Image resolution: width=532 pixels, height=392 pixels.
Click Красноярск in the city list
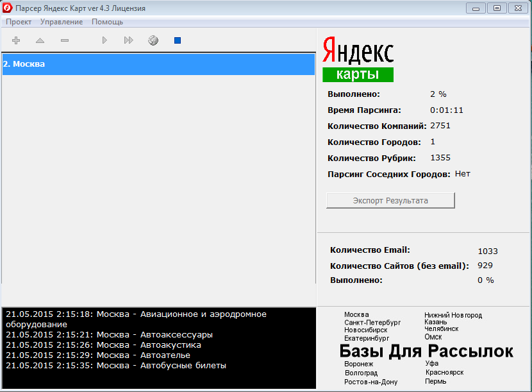(x=444, y=372)
